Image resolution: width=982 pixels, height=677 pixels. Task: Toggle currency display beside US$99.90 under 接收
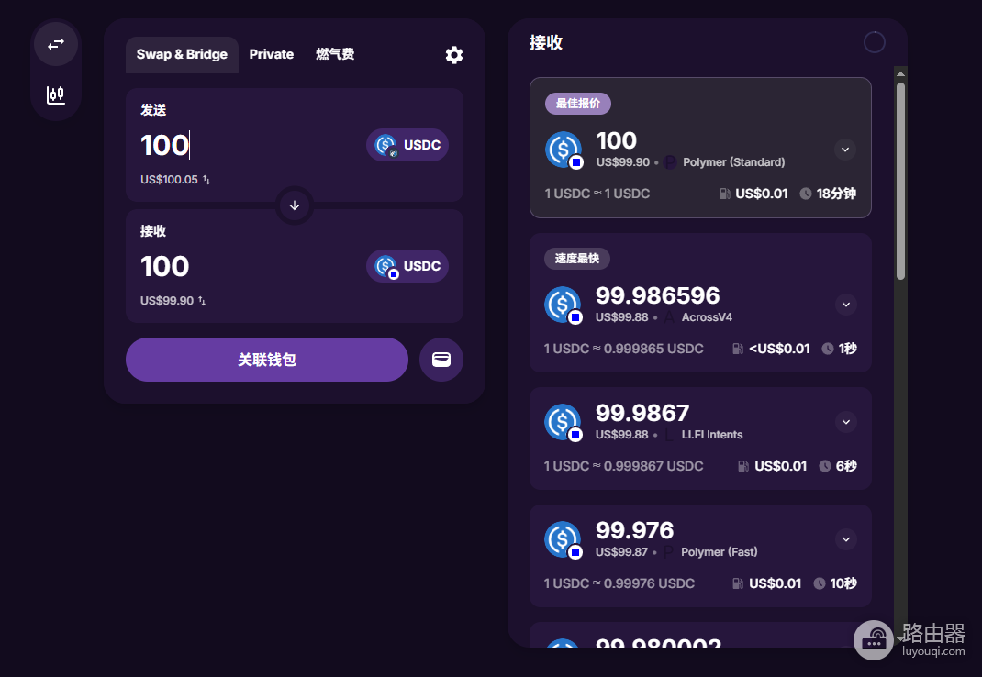click(202, 301)
